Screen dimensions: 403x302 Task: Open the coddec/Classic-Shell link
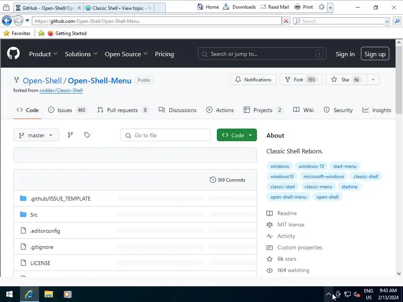pos(61,90)
